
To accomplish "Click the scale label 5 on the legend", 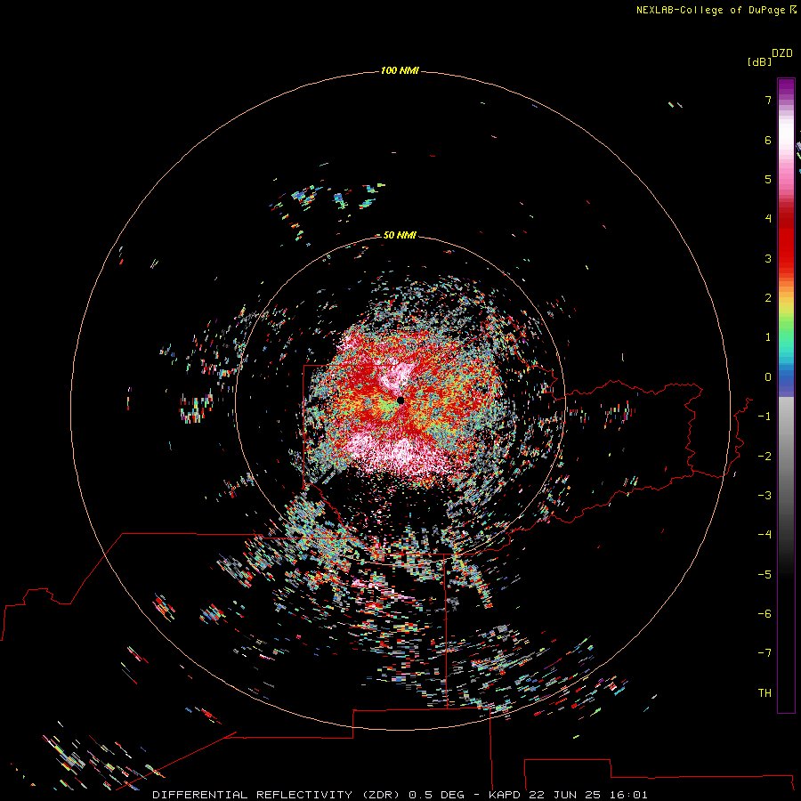I will click(768, 179).
